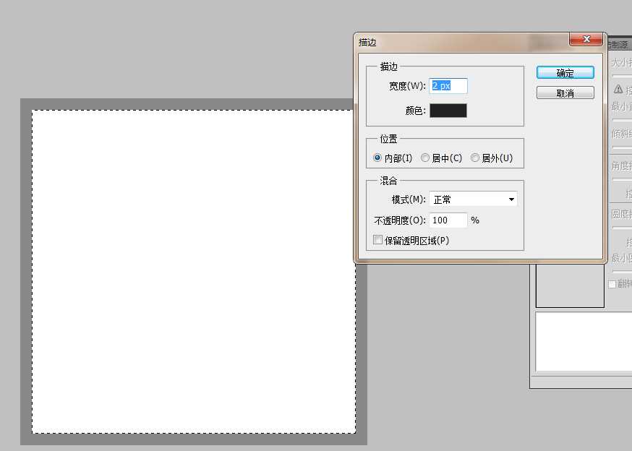632x451 pixels.
Task: Select the 居外 stroke position option
Action: coord(475,158)
